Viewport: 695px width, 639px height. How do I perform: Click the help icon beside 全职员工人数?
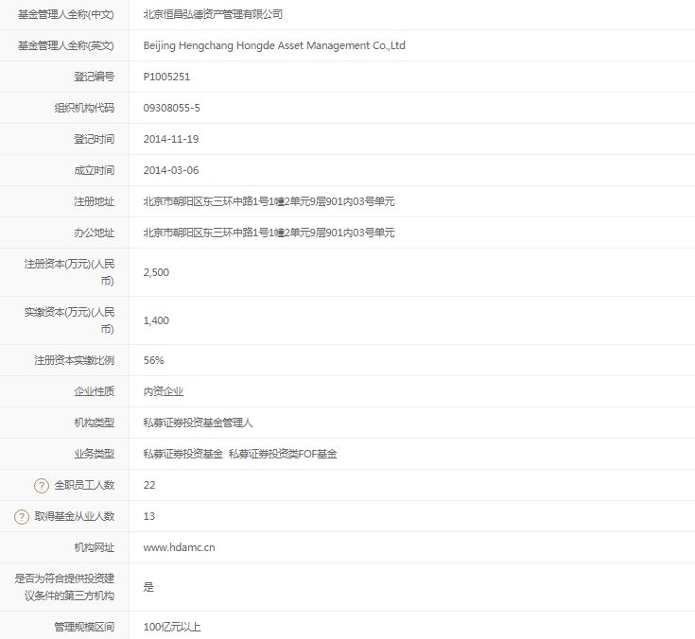pos(42,485)
